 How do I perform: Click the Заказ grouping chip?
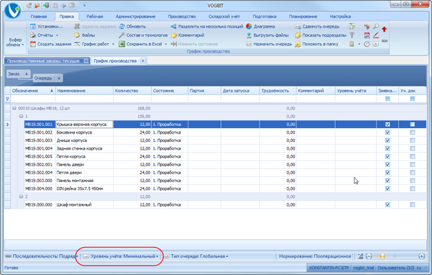pyautogui.click(x=18, y=73)
